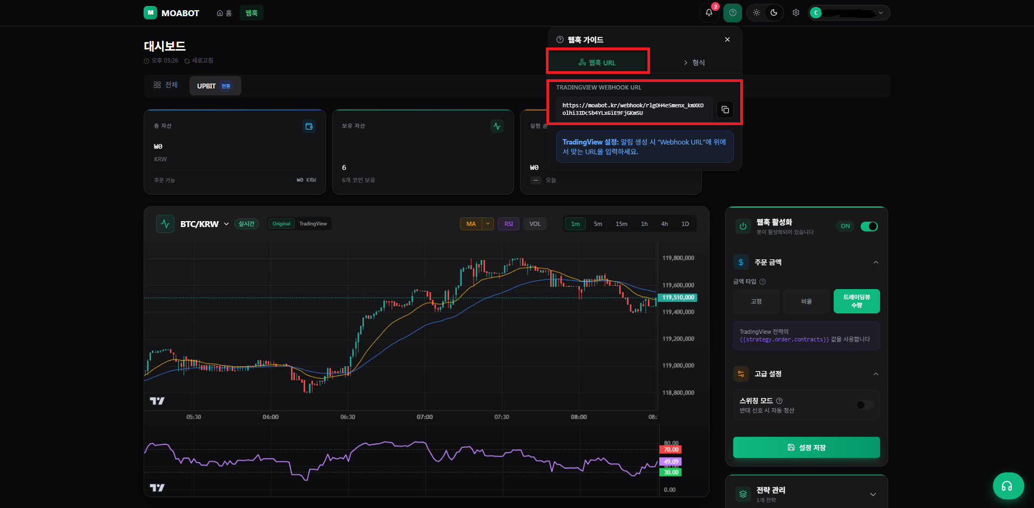Click TradingView logo on price chart
Image resolution: width=1034 pixels, height=508 pixels.
point(157,401)
